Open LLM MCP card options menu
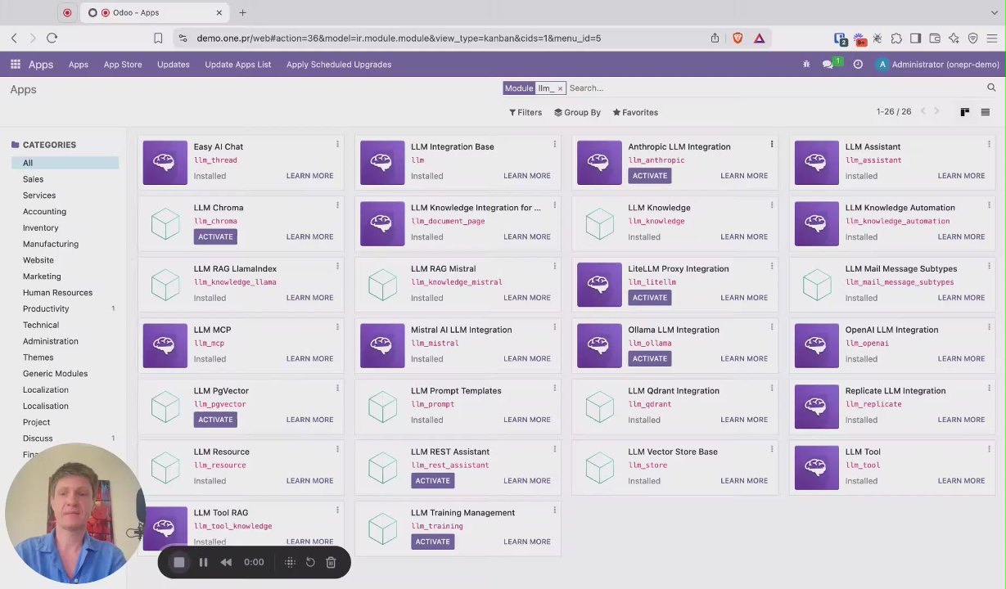Screen dimensions: 1006x589 (337, 327)
